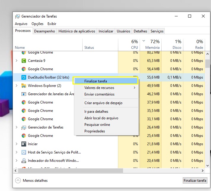Switch to the Desempenho tab

pyautogui.click(x=45, y=31)
